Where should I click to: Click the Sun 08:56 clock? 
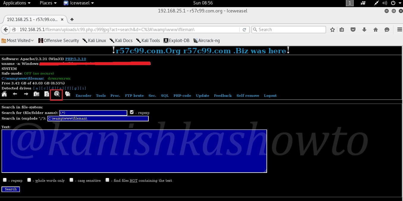tap(203, 3)
